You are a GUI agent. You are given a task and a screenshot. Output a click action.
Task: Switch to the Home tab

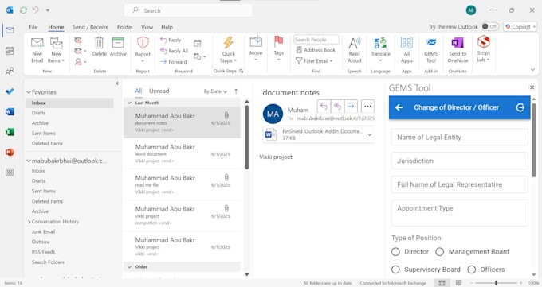click(56, 27)
